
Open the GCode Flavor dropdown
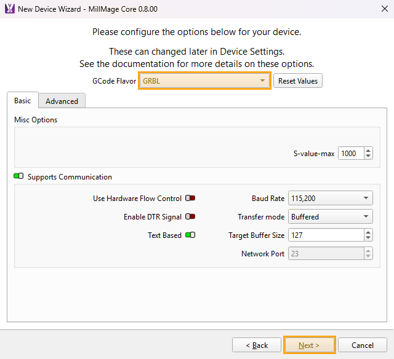[204, 81]
